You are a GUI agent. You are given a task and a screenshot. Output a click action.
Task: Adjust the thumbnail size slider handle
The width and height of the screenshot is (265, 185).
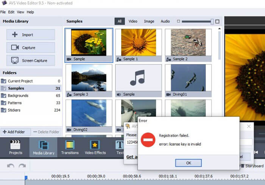click(x=212, y=22)
